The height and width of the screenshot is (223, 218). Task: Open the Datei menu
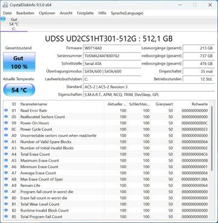[7, 13]
